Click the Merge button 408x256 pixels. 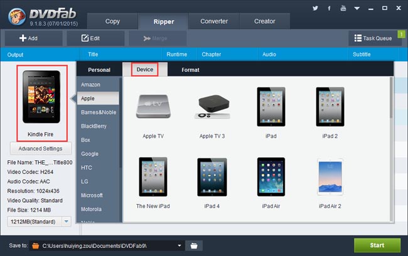click(158, 38)
